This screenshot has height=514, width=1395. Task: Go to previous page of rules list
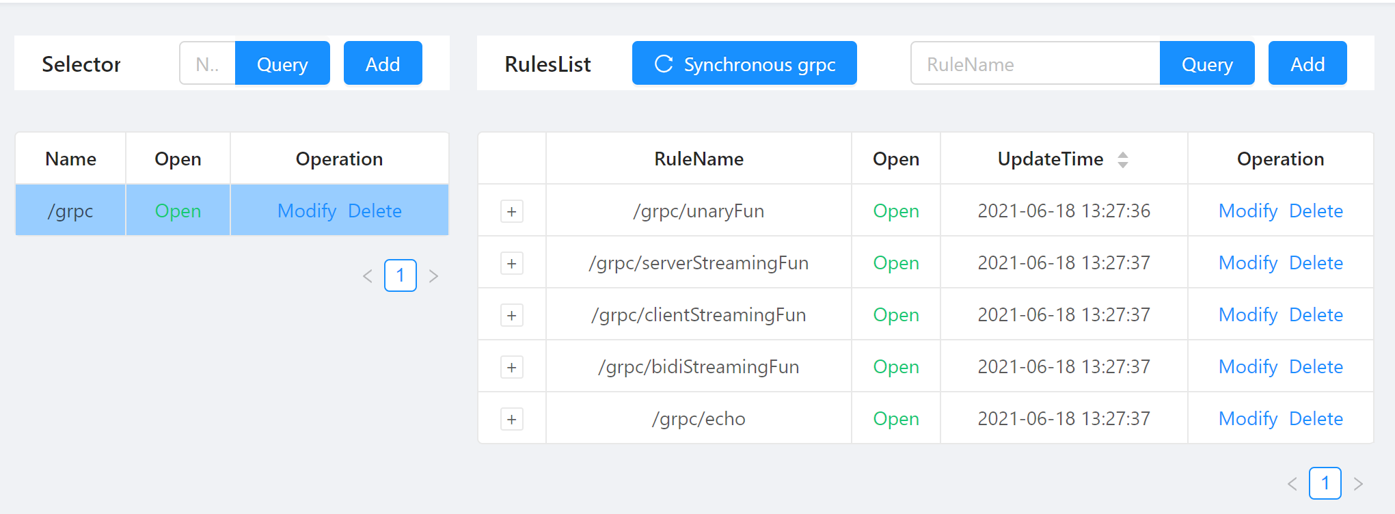click(x=1292, y=484)
